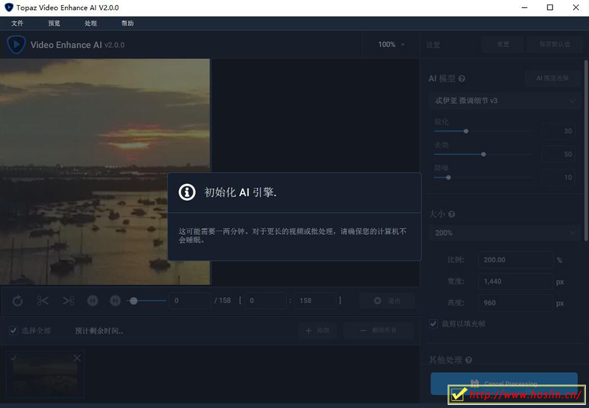Image resolution: width=589 pixels, height=408 pixels.
Task: Click the reversed scissors trim-end icon
Action: point(68,301)
